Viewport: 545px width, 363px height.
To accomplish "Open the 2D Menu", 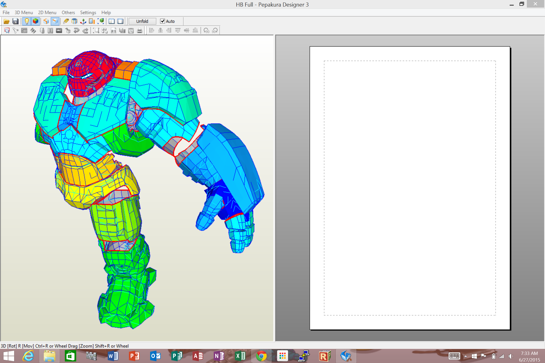I will point(47,12).
